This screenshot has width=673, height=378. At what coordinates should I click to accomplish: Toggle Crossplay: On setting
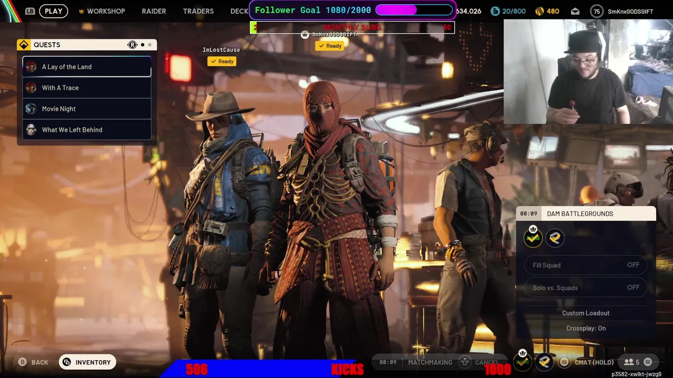[586, 328]
